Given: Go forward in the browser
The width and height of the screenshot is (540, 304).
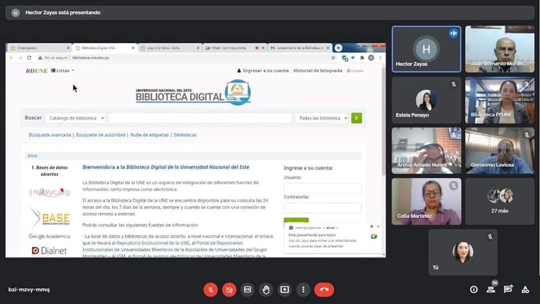Looking at the screenshot, I should [20, 57].
